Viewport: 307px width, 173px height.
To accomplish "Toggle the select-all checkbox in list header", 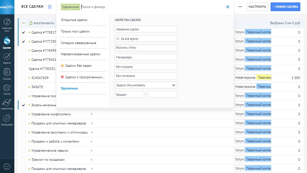I will [23, 23].
